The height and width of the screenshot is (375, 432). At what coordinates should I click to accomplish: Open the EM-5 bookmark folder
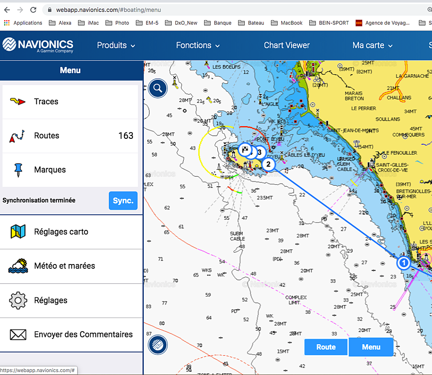[x=147, y=23]
